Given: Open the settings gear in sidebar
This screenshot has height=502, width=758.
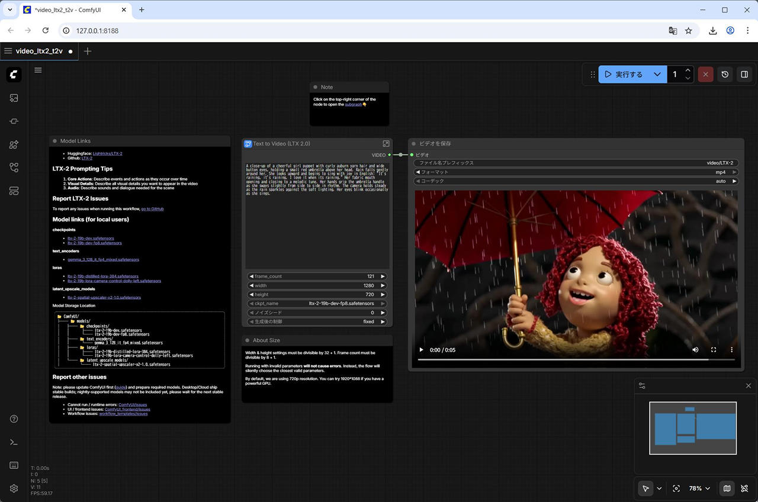Looking at the screenshot, I should pos(14,488).
